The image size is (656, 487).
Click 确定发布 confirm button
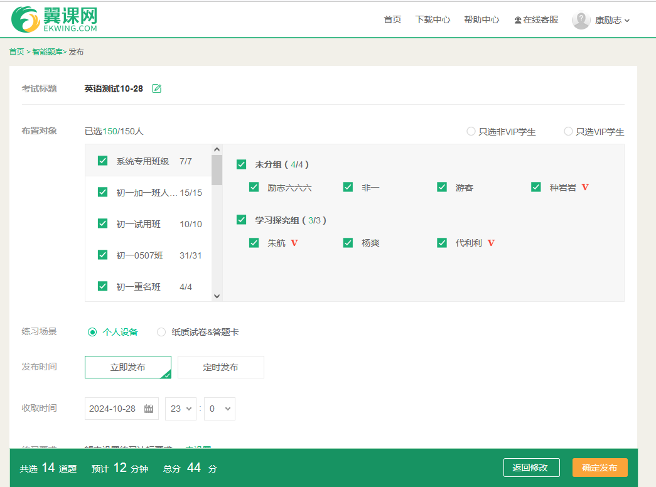pos(600,468)
